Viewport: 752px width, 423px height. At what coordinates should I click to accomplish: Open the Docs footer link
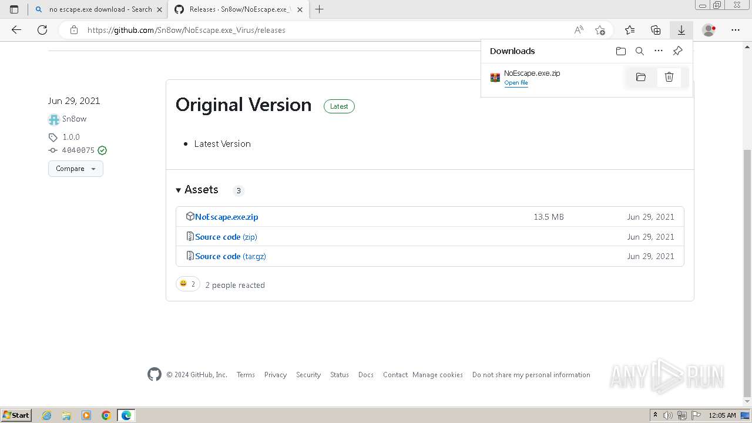point(366,375)
